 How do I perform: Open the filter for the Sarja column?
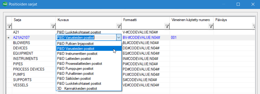[x=53, y=26]
